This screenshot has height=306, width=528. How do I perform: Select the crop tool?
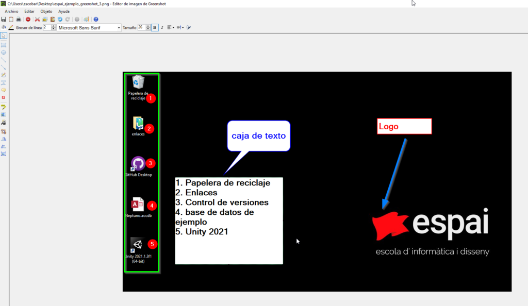4,131
